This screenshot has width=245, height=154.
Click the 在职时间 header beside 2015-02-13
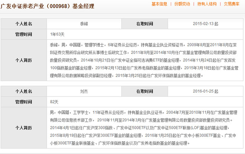coord(145,24)
